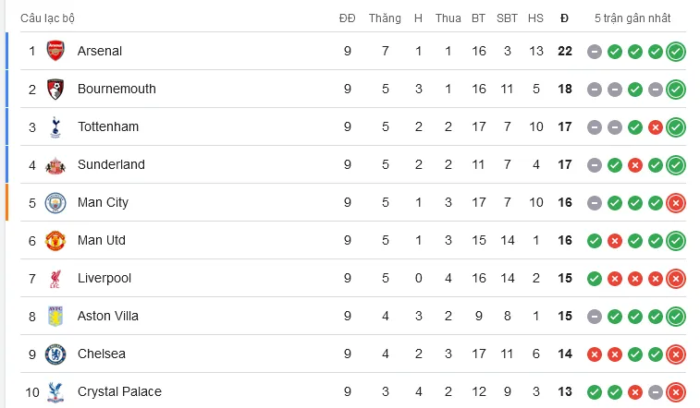
Task: Click the Sunderland club crest icon
Action: tap(55, 164)
